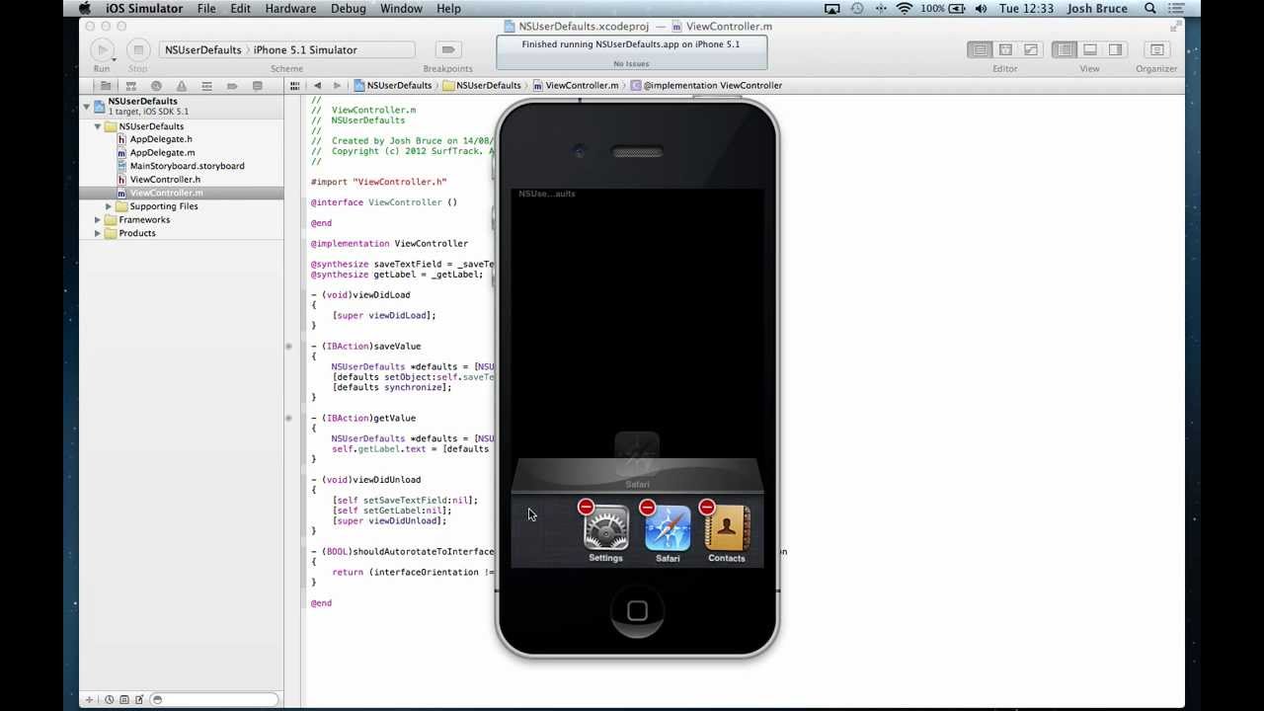This screenshot has width=1264, height=711.
Task: Show the Symbol navigator
Action: [130, 86]
